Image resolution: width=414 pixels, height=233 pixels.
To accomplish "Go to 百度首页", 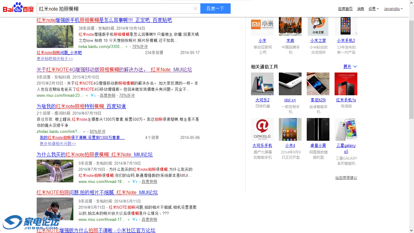I will click(x=345, y=8).
